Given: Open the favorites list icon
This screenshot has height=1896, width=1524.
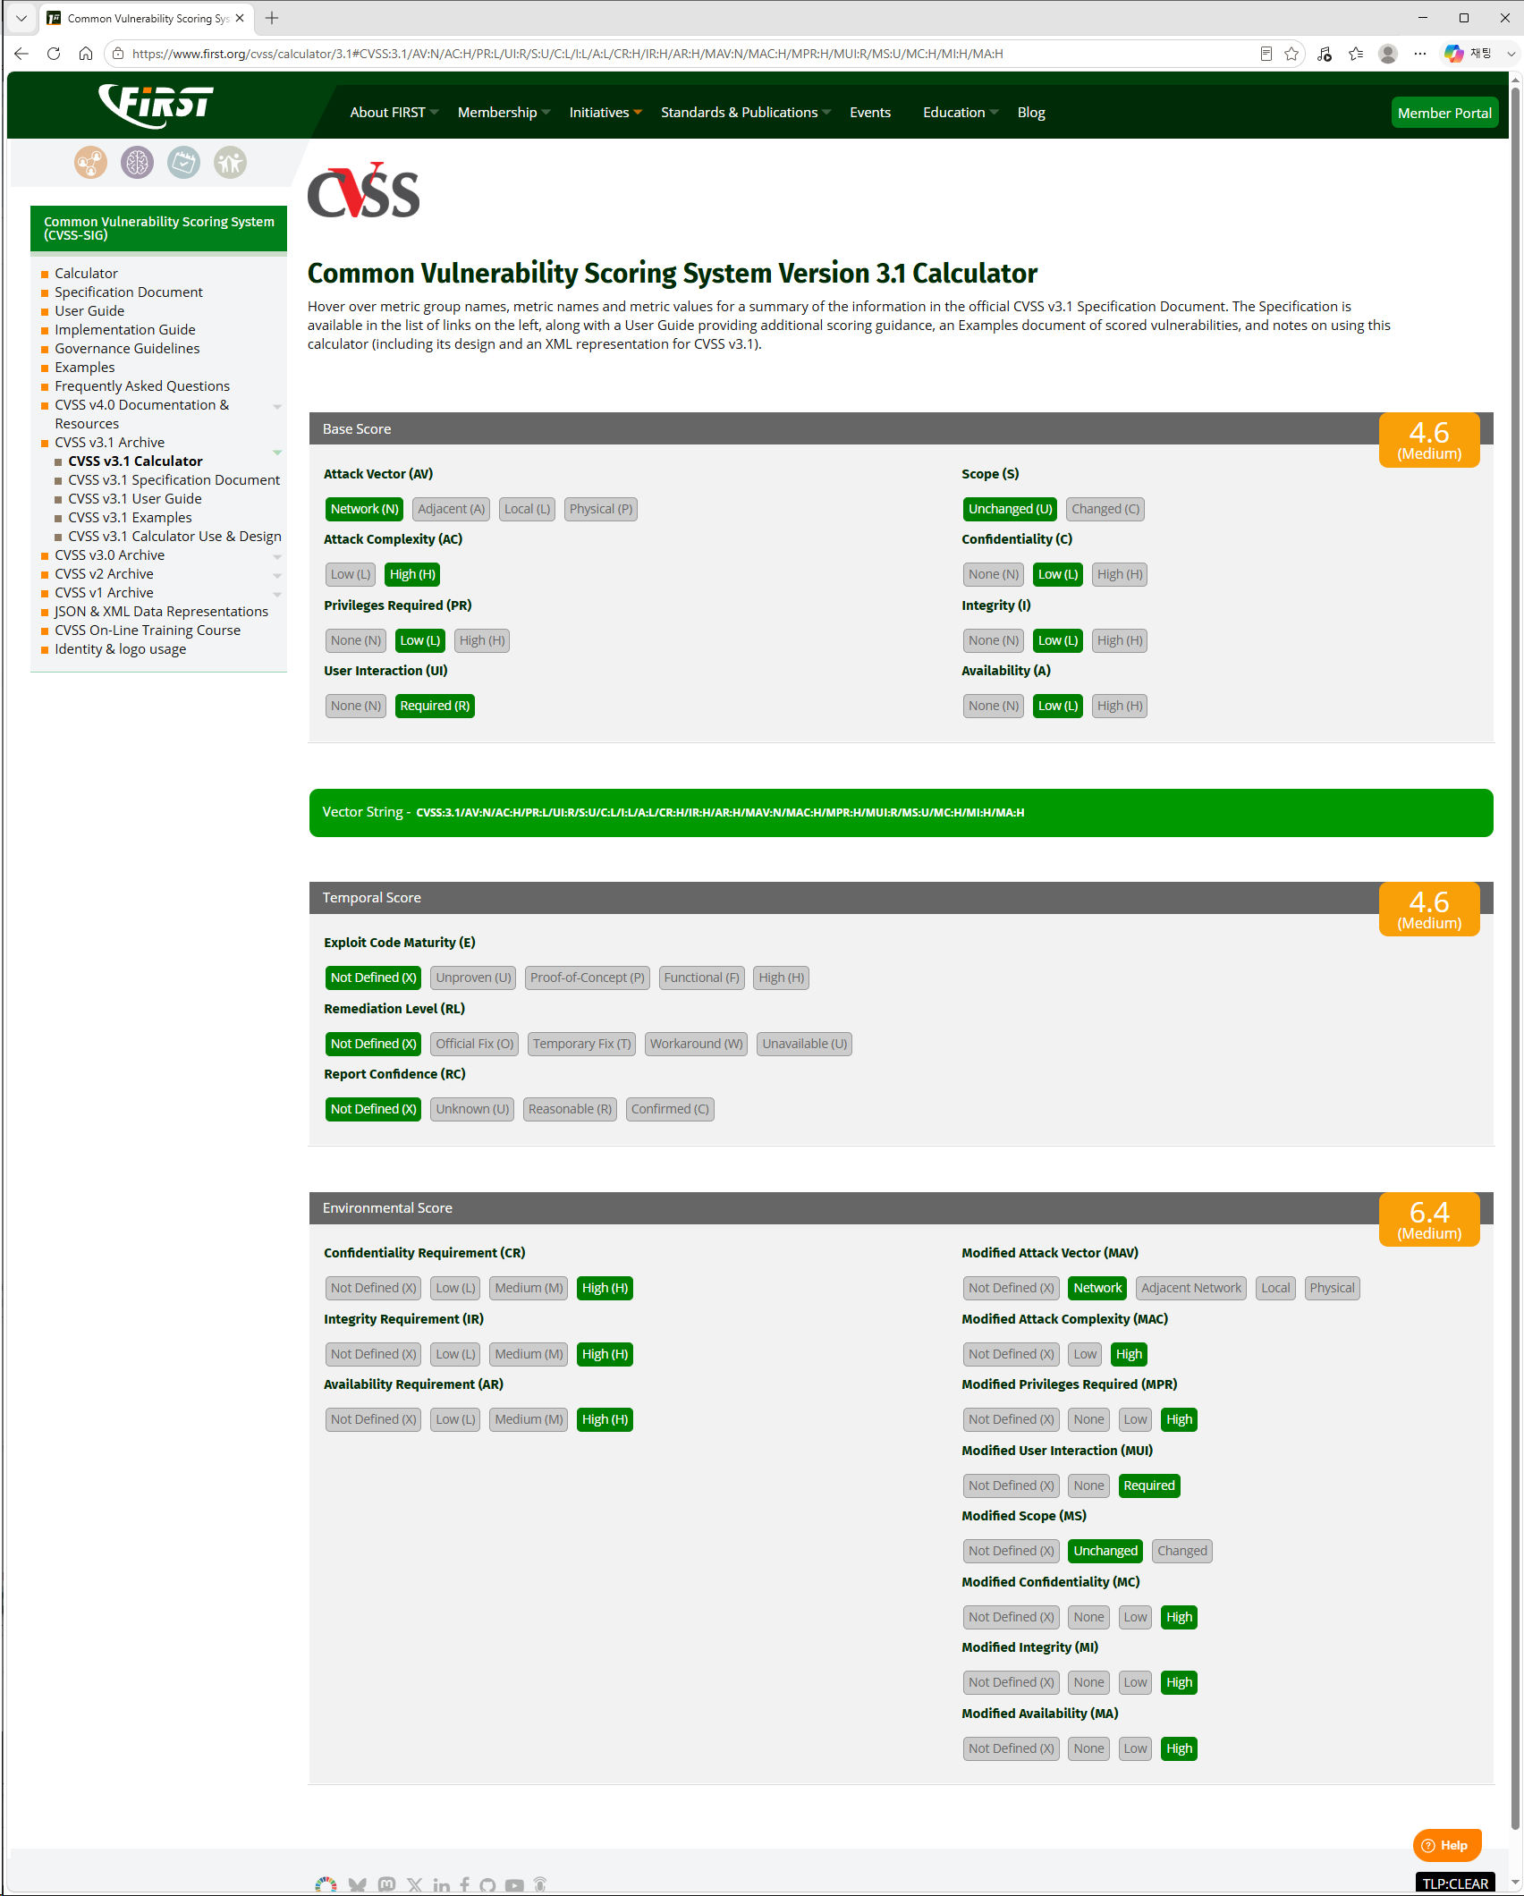Looking at the screenshot, I should [1356, 54].
